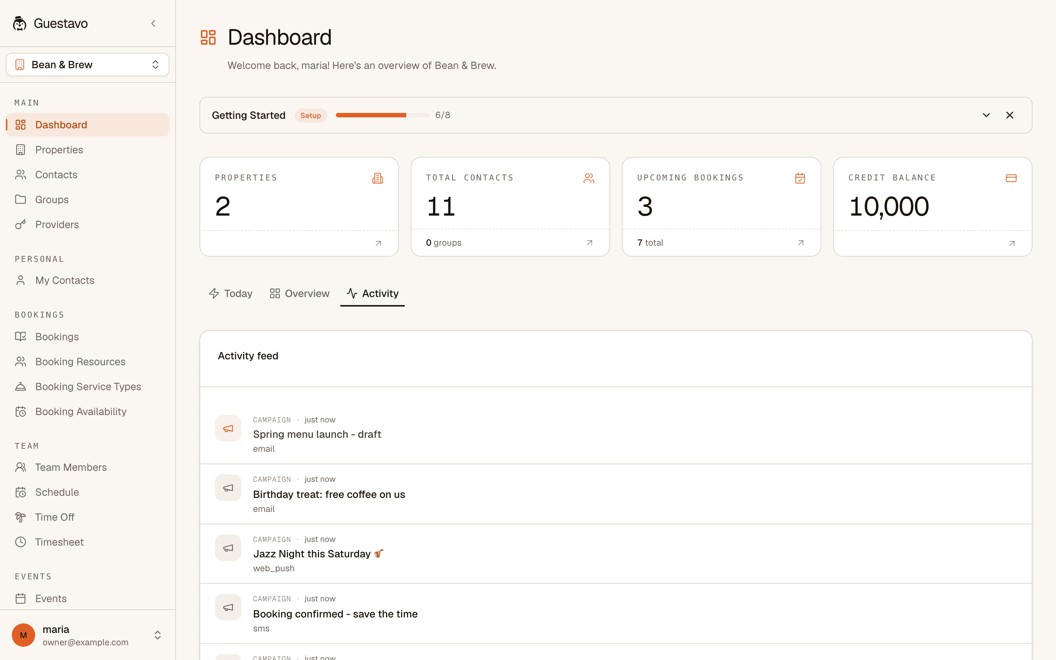Open the Bean & Brew workspace switcher

click(x=88, y=65)
